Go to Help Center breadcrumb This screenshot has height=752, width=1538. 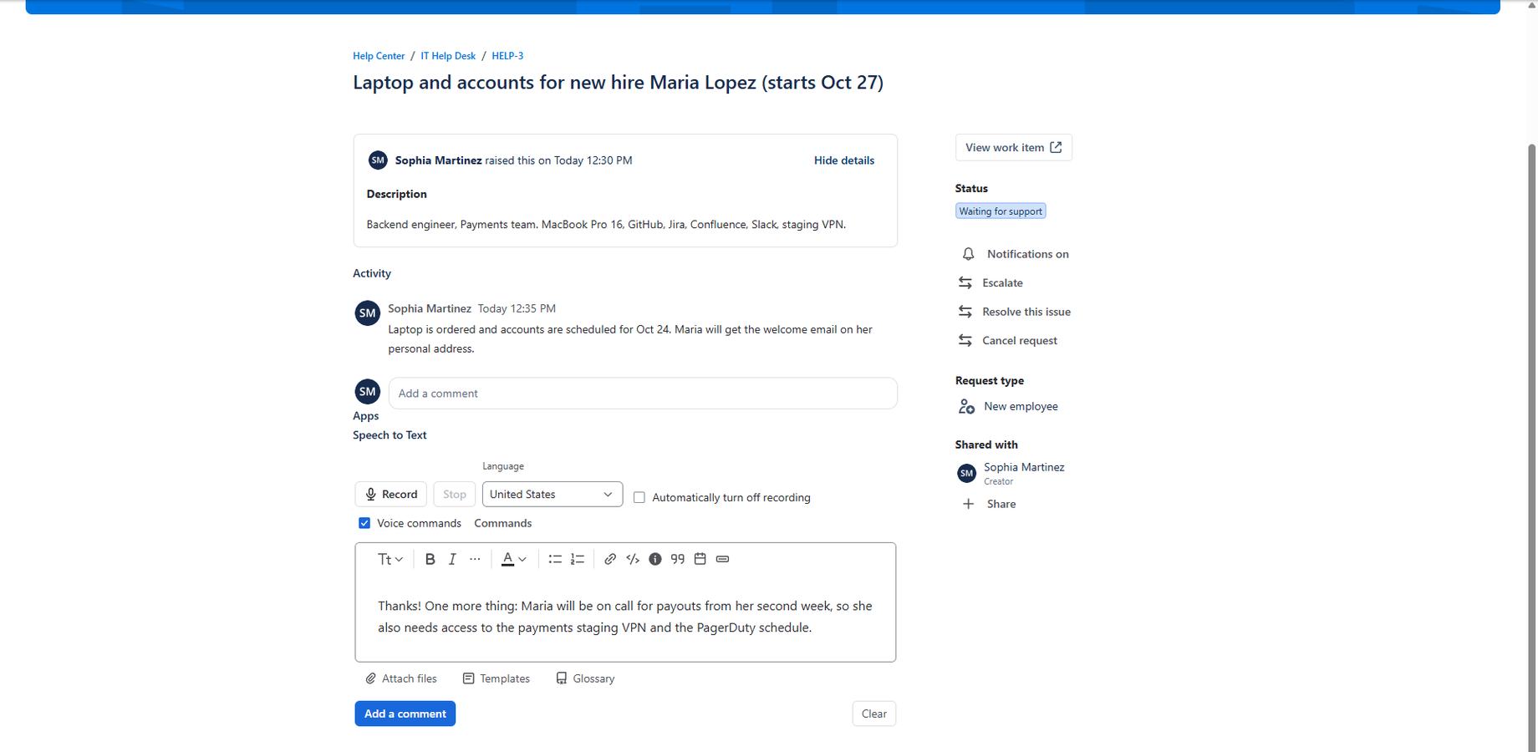point(379,56)
